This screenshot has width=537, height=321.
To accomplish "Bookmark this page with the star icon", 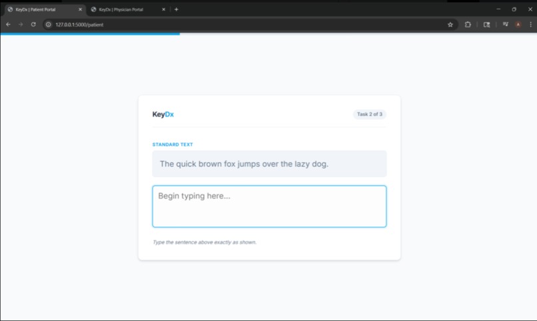I will point(450,25).
